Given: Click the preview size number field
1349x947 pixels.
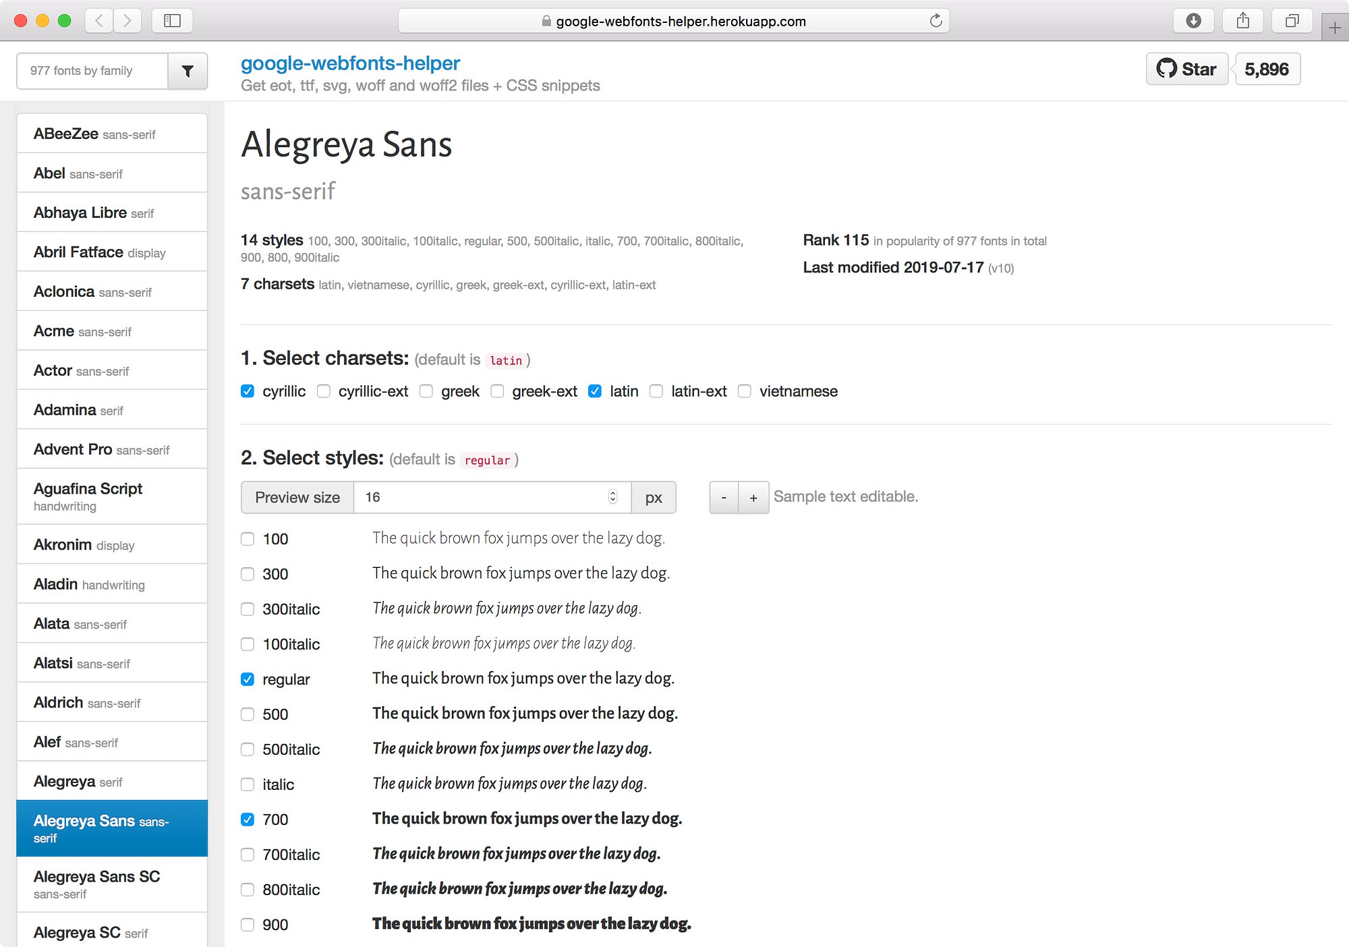Looking at the screenshot, I should pyautogui.click(x=492, y=497).
